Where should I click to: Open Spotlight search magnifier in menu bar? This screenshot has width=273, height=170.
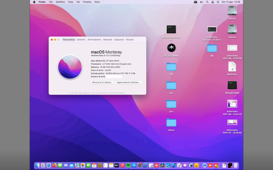pyautogui.click(x=207, y=2)
